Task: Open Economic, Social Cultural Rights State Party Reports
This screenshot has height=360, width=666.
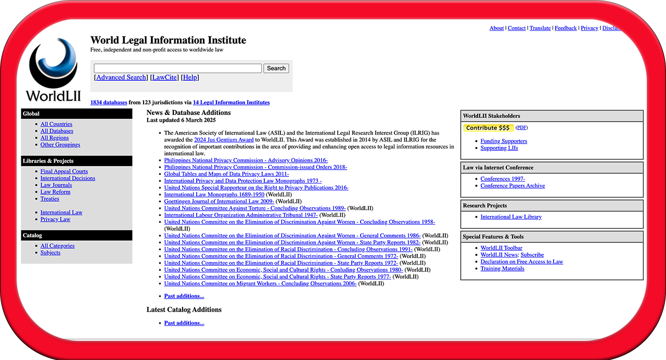Action: pos(278,276)
